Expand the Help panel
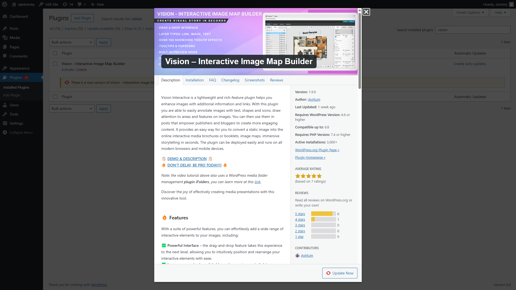The image size is (516, 290). click(x=500, y=12)
